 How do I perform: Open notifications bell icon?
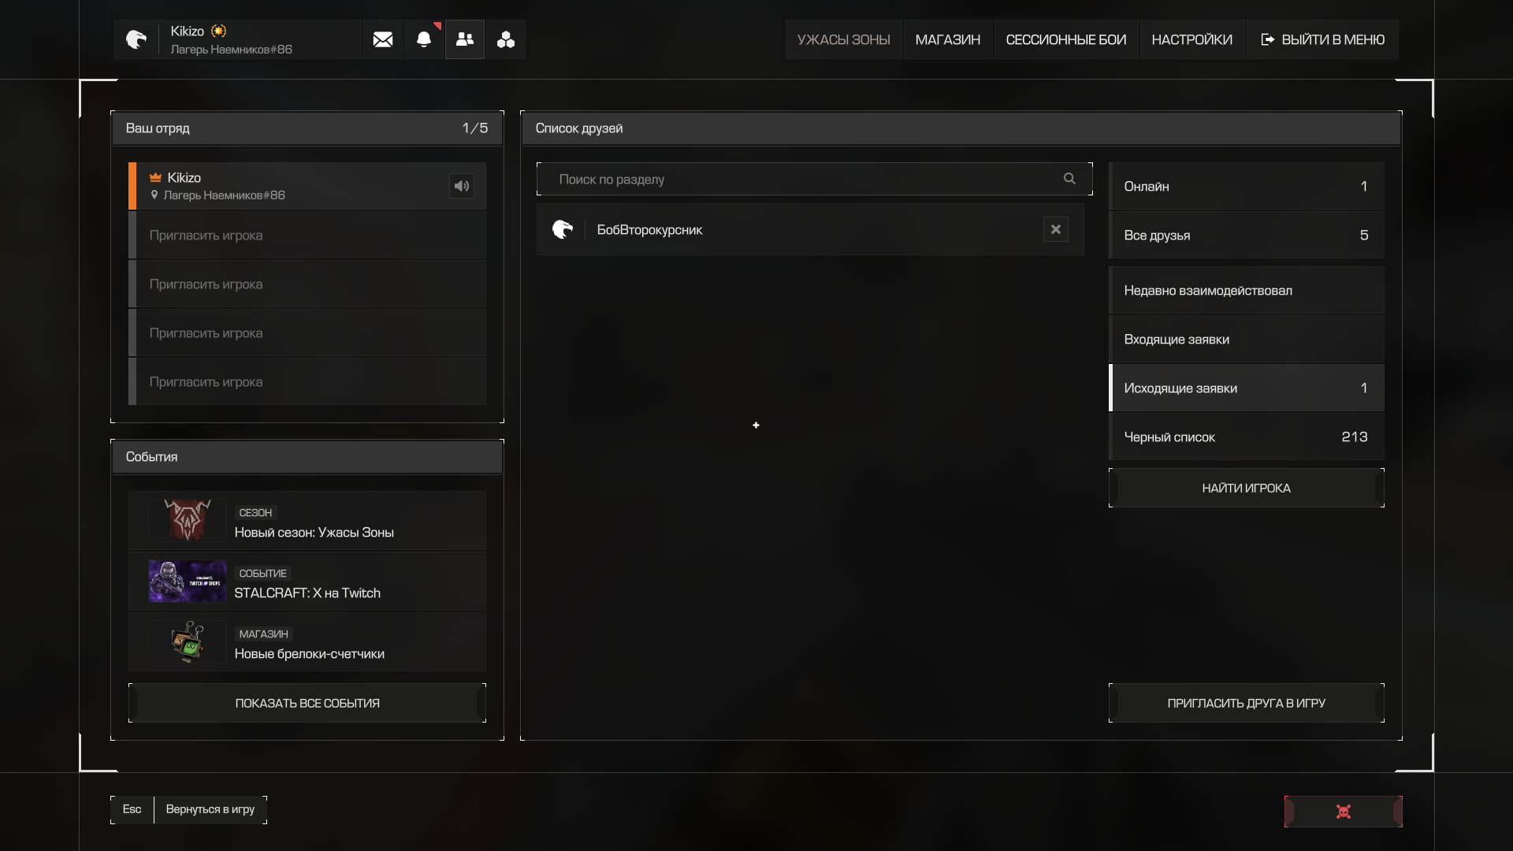[x=424, y=39]
